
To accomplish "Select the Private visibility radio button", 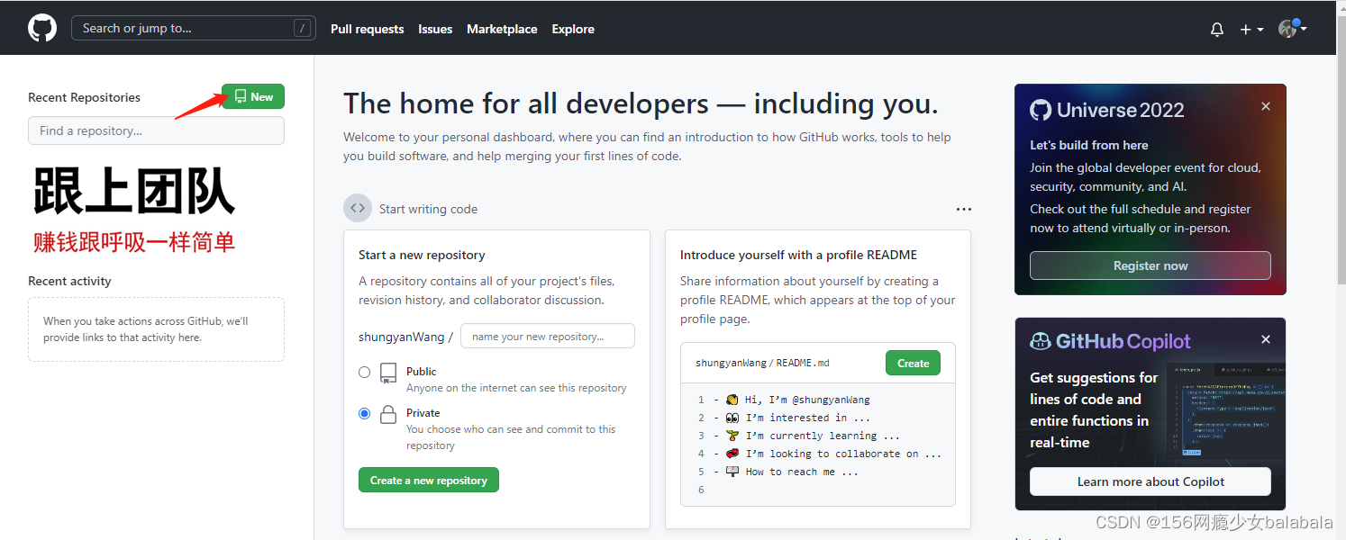I will [x=364, y=413].
